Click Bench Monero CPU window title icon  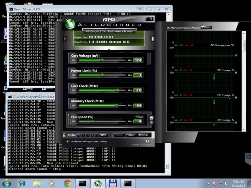click(11, 9)
